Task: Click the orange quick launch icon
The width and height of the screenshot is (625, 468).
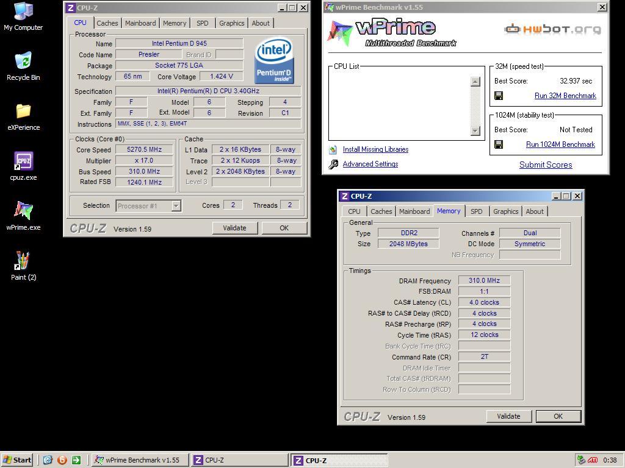Action: pyautogui.click(x=62, y=460)
